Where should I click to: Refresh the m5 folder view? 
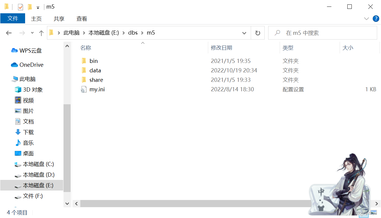258,33
